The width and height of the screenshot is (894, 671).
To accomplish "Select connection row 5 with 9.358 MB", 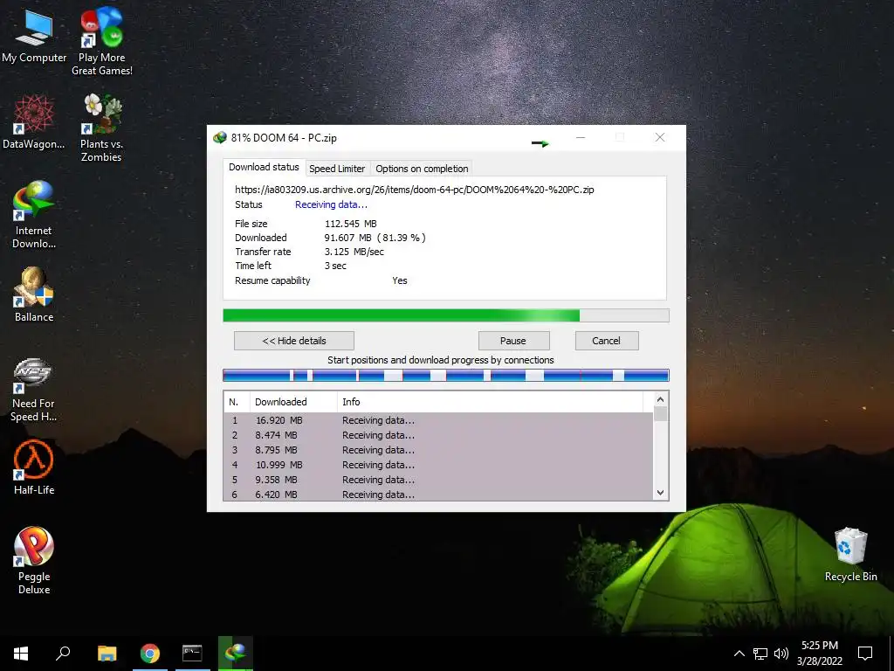I will tap(438, 480).
